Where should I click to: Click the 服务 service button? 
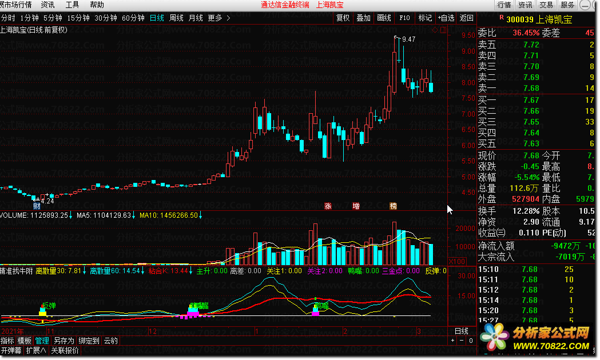567,5
